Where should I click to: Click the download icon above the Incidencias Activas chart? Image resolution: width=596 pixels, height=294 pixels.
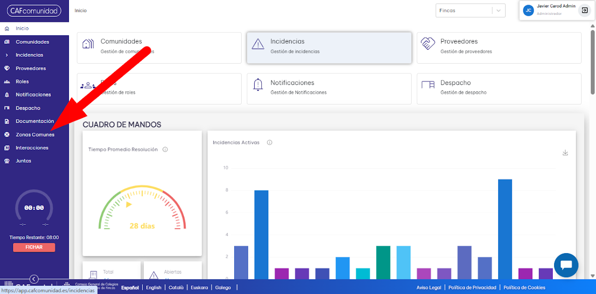click(x=565, y=153)
